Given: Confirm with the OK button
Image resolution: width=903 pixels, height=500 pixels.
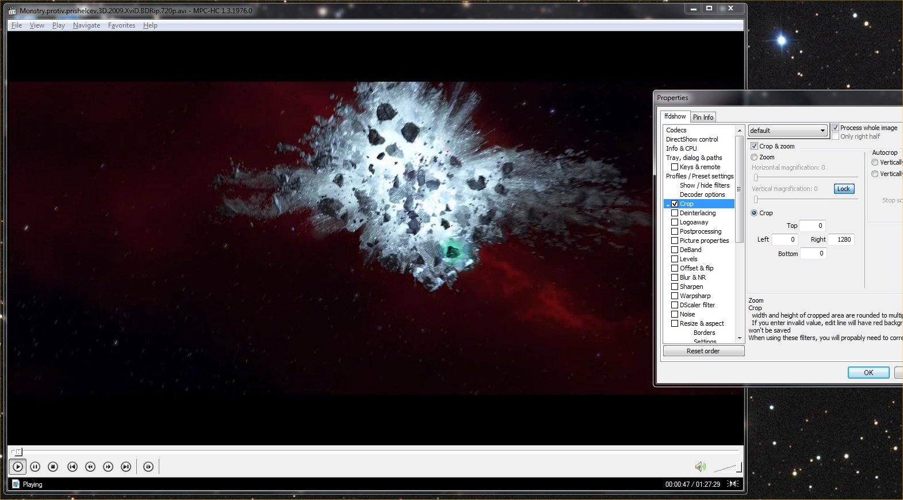Looking at the screenshot, I should [x=868, y=373].
